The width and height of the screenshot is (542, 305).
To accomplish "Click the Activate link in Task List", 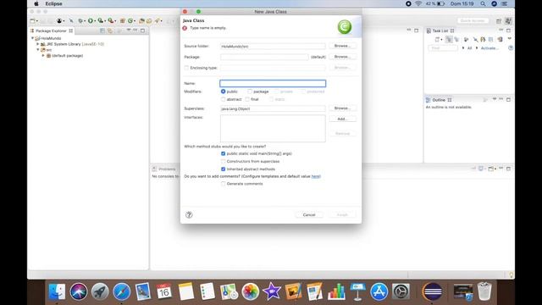I will pyautogui.click(x=489, y=48).
